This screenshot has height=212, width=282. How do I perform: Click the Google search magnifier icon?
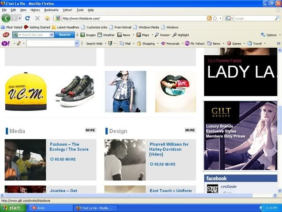(277, 18)
